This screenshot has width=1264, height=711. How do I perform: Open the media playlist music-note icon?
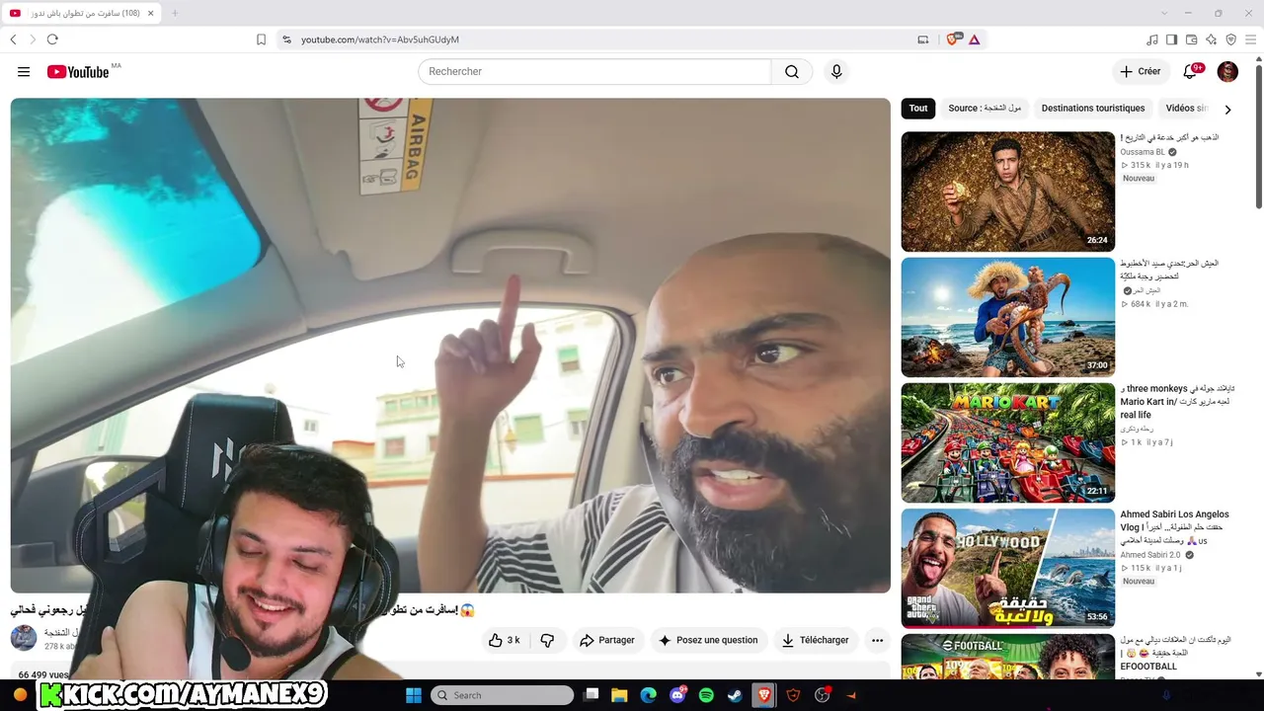pyautogui.click(x=1151, y=39)
